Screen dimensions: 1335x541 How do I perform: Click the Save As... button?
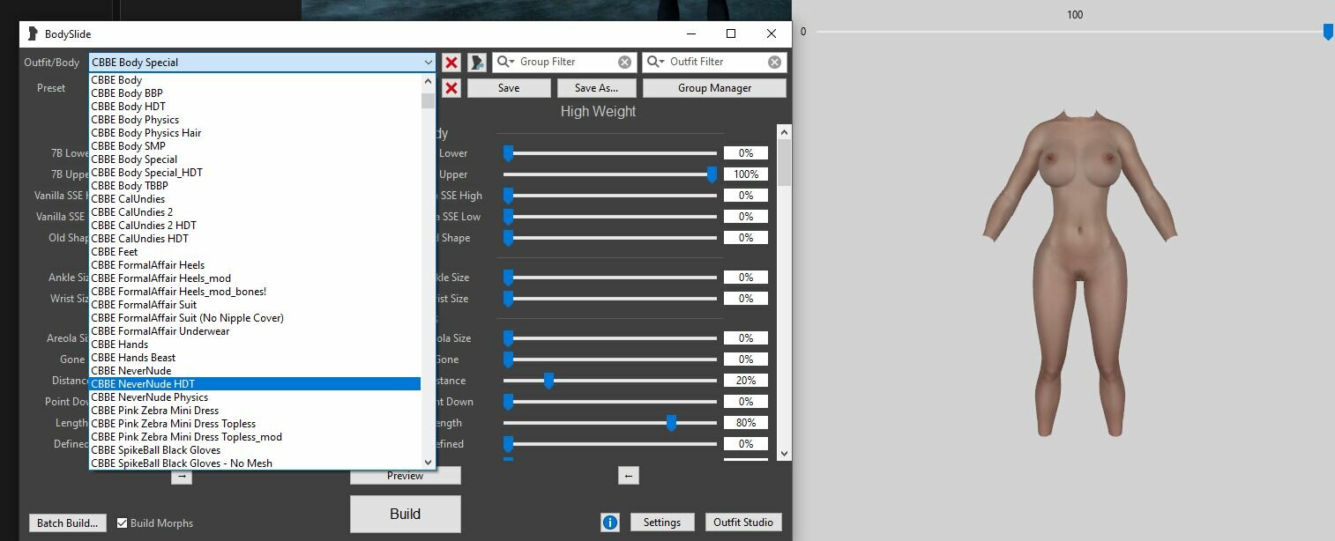coord(596,88)
